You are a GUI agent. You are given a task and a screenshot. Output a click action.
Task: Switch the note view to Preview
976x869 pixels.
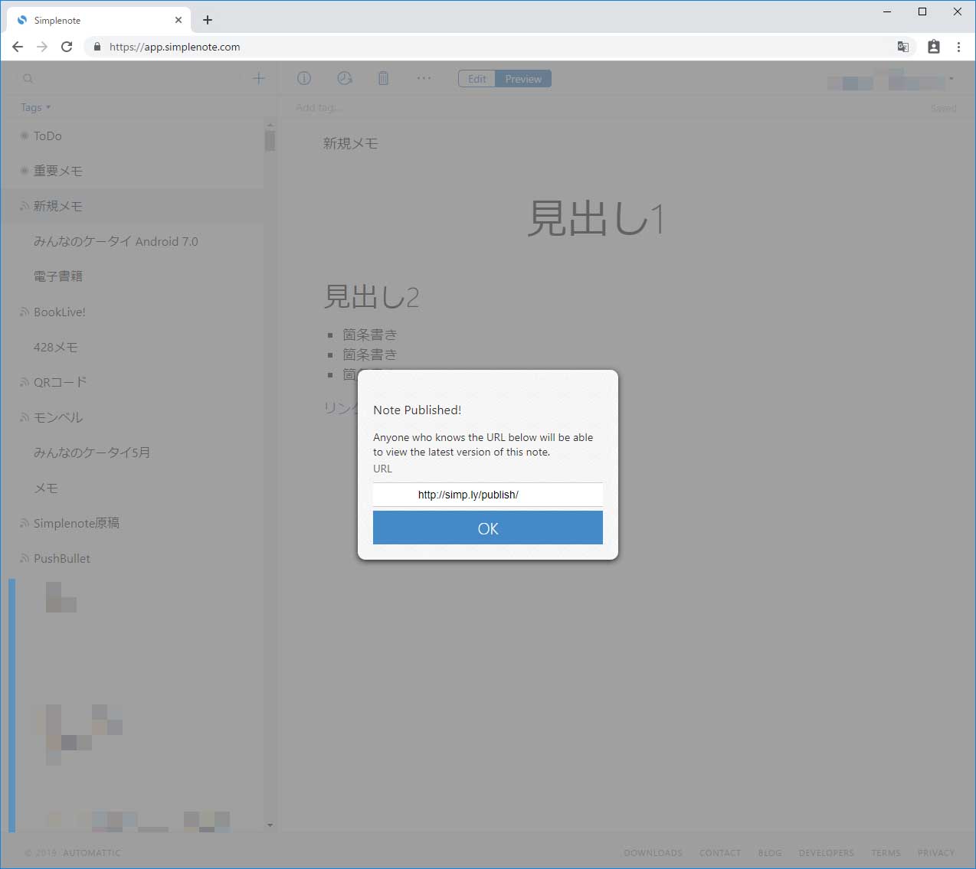pyautogui.click(x=523, y=78)
